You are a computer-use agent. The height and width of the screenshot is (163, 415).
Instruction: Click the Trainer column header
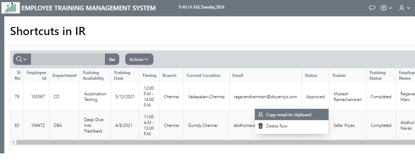click(x=339, y=75)
